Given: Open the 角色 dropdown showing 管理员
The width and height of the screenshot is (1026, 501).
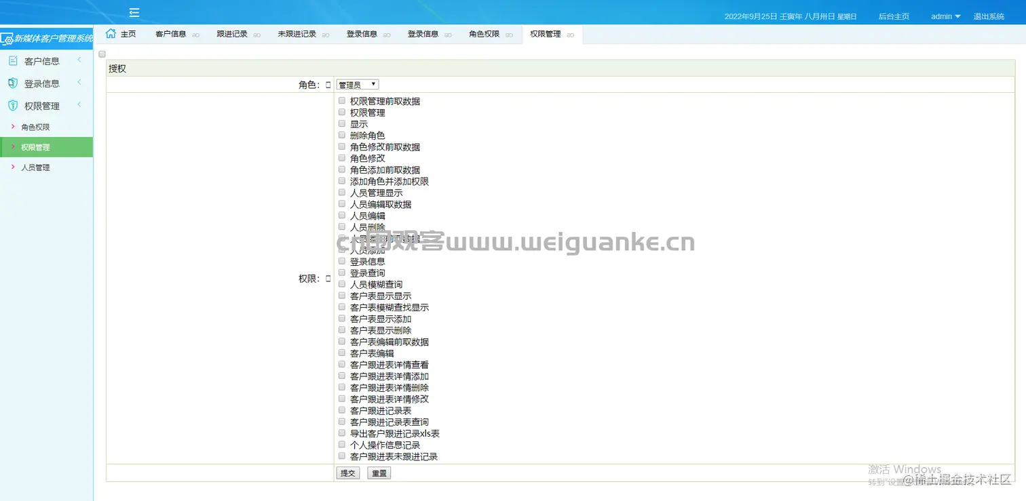Looking at the screenshot, I should (358, 85).
